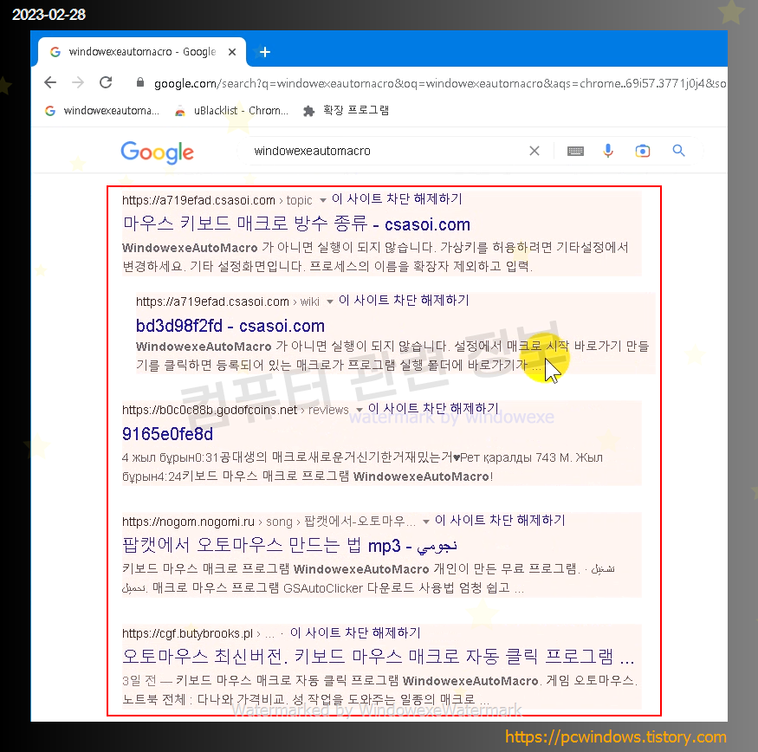Open result 오토마우스 최신버전. 키보드 마우스 매크로
This screenshot has width=758, height=752.
click(378, 657)
